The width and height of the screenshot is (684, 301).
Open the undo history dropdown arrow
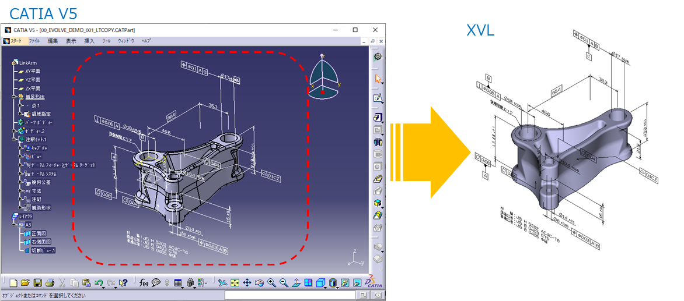pos(103,287)
